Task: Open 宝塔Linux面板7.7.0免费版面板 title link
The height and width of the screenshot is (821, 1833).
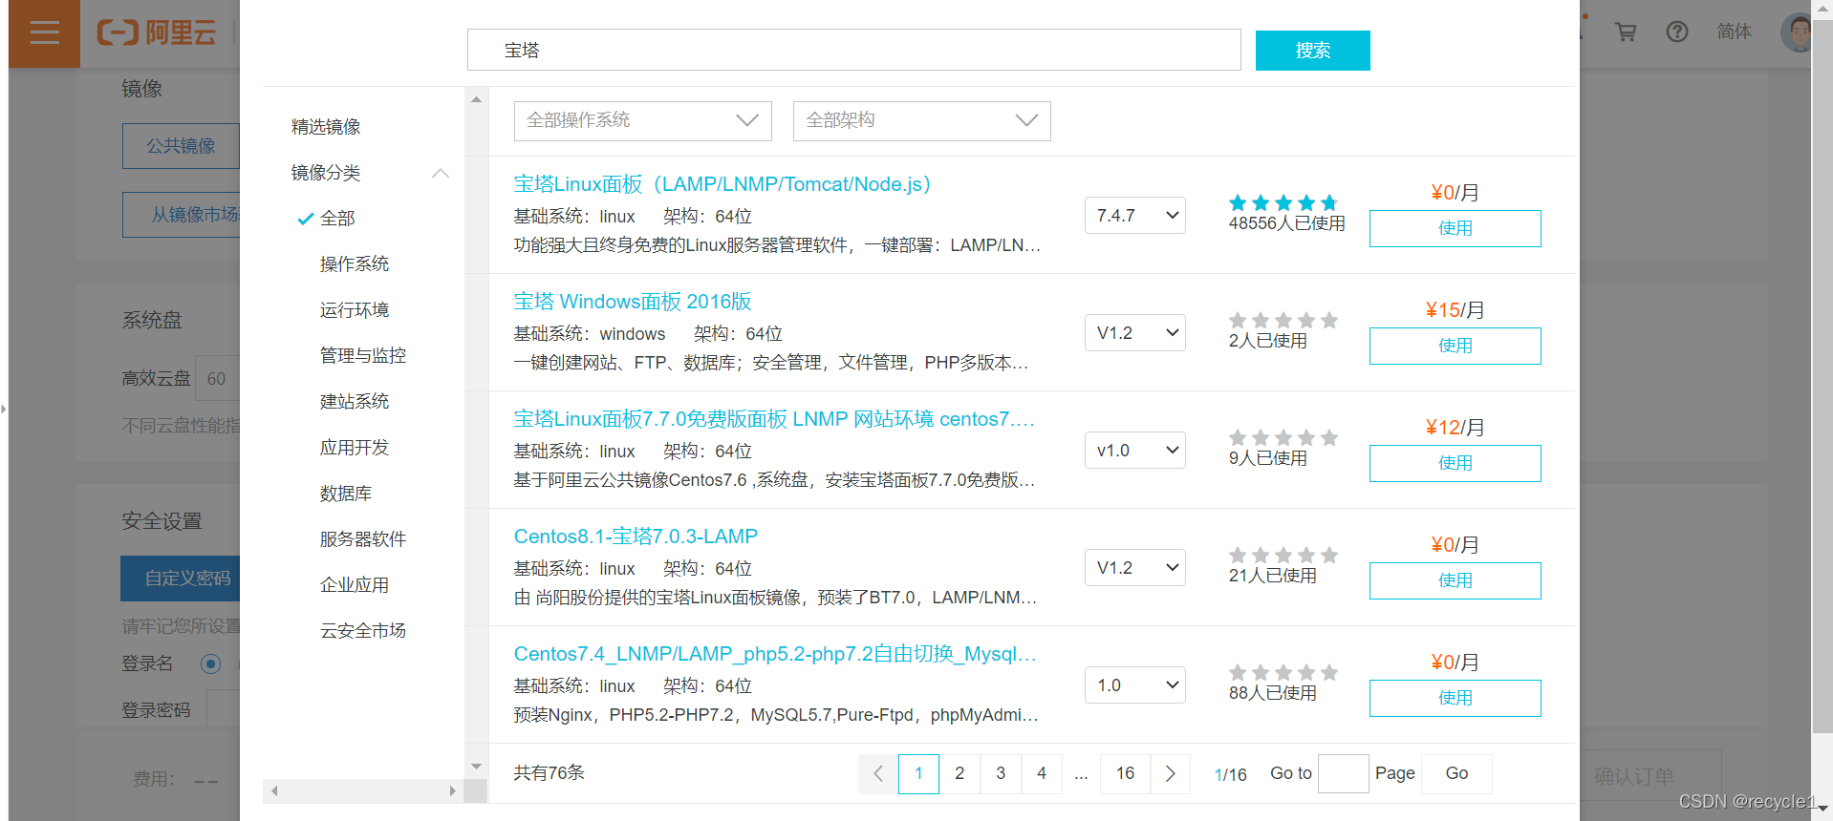Action: click(775, 419)
